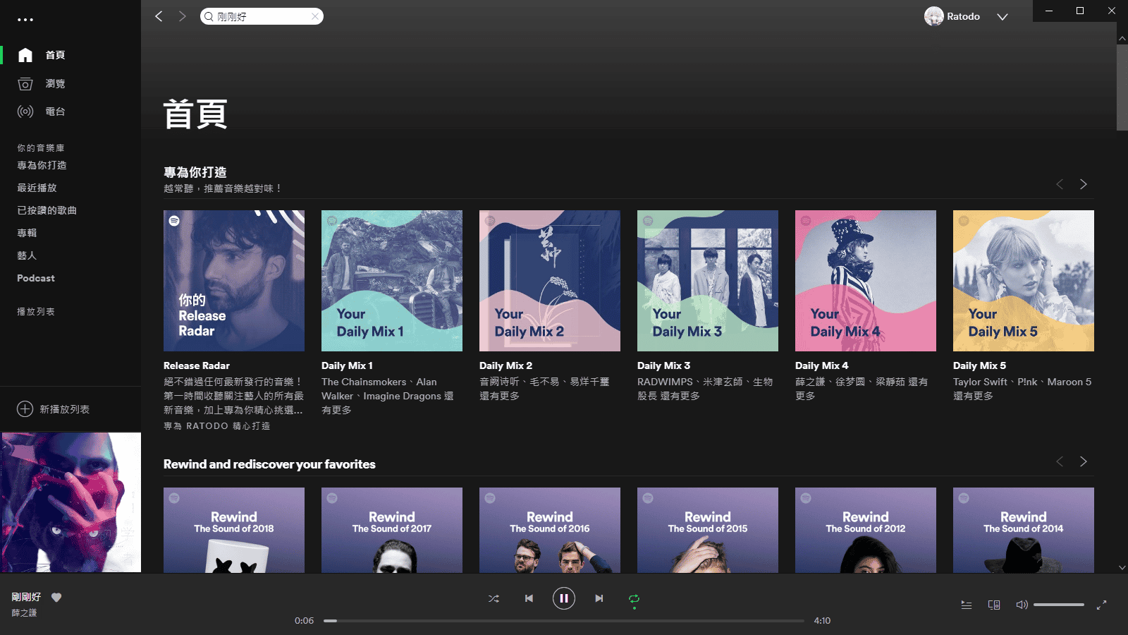Adjust the volume slider
The height and width of the screenshot is (635, 1128).
tap(1058, 605)
